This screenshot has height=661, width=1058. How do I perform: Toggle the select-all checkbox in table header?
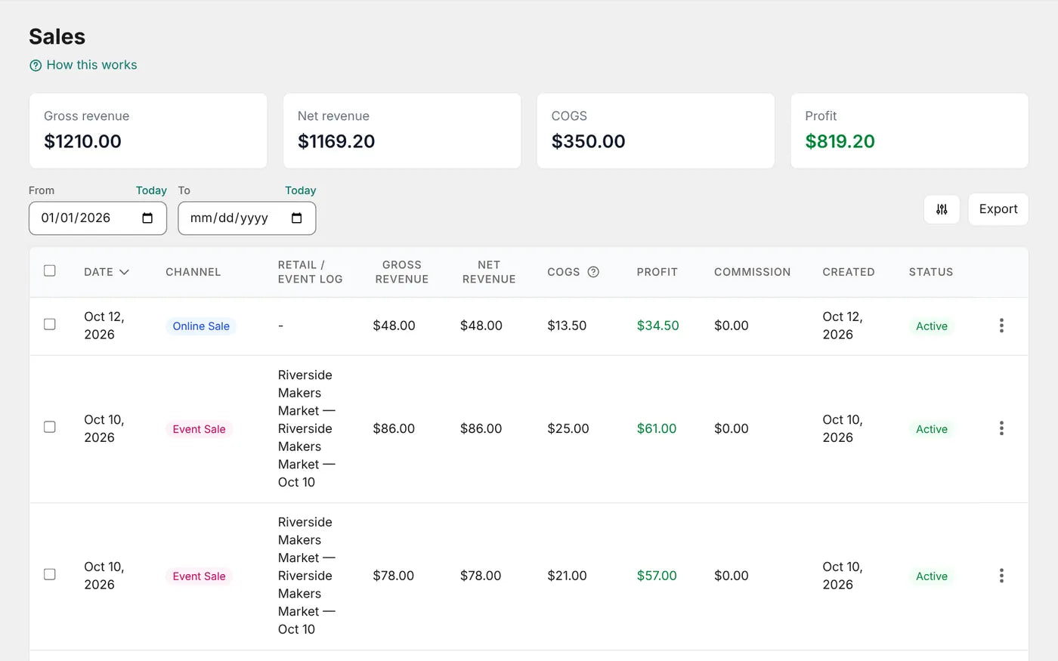click(50, 270)
